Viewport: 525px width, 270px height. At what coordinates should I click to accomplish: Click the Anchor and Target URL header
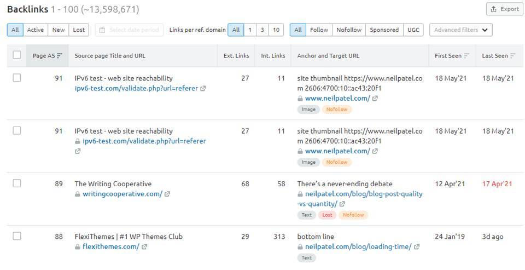pyautogui.click(x=328, y=56)
